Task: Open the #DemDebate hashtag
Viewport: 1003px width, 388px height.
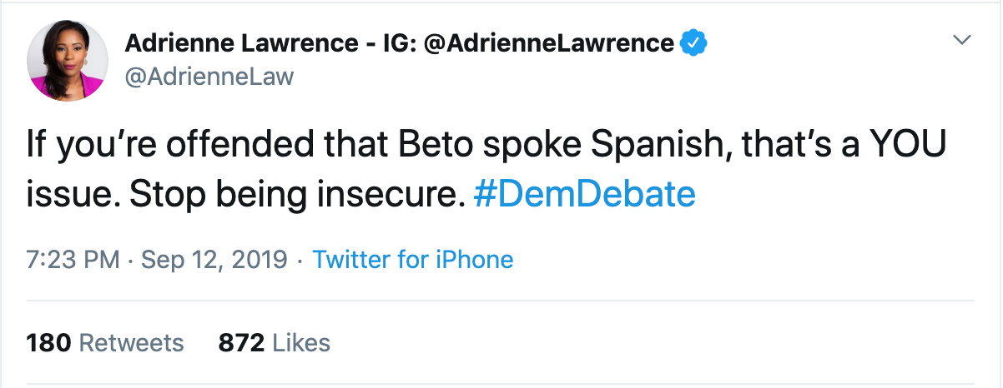Action: coord(584,194)
